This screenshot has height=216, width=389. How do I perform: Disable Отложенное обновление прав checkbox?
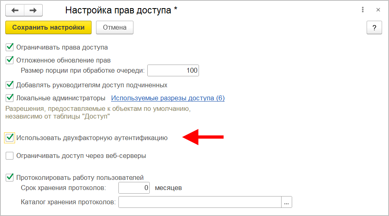pos(10,60)
